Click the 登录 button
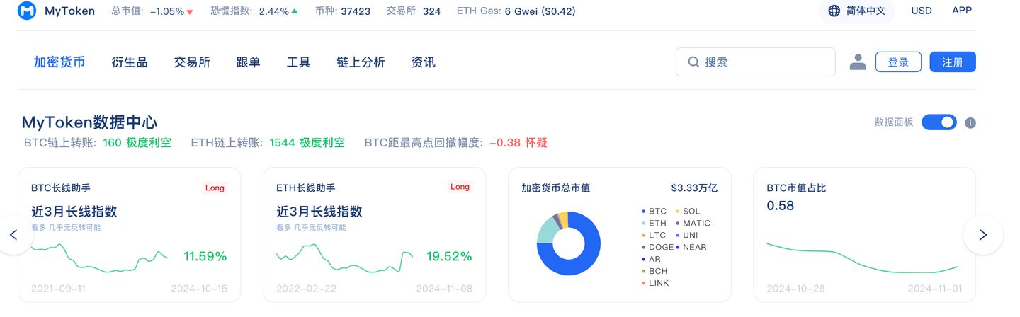Image resolution: width=1020 pixels, height=317 pixels. click(x=898, y=62)
